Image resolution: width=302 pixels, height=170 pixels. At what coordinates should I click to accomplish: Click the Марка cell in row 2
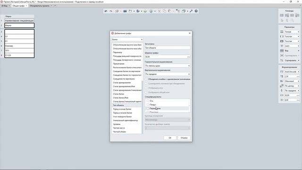[x=19, y=25]
